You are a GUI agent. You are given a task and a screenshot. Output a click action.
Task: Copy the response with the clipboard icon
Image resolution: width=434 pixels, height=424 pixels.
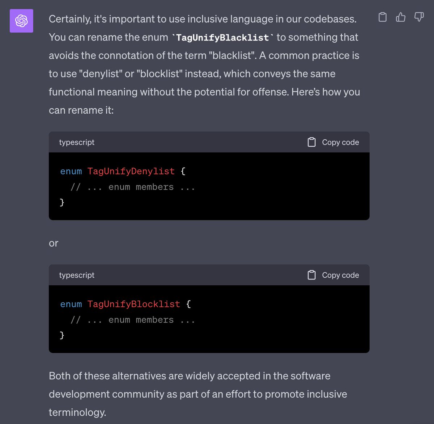(x=382, y=17)
